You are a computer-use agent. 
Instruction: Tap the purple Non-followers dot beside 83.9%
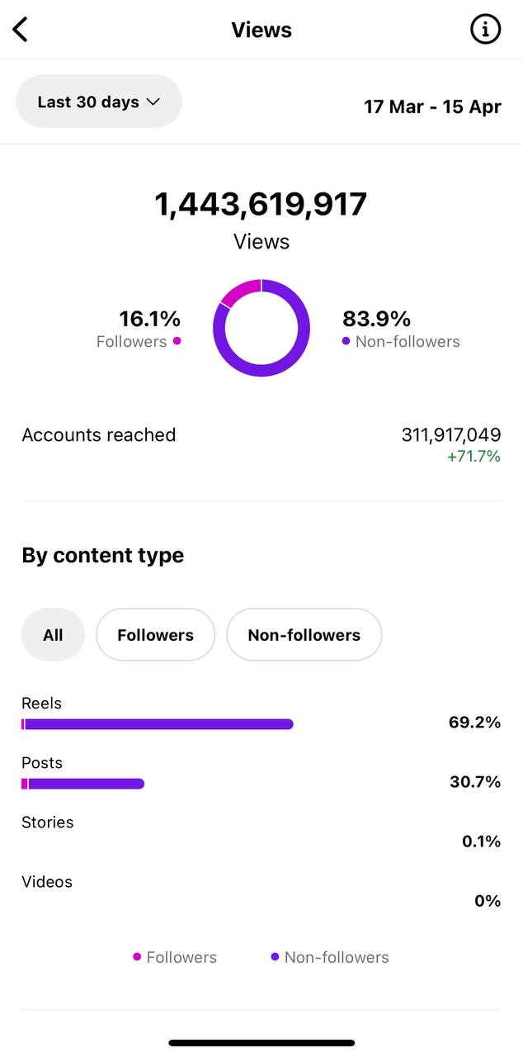346,341
